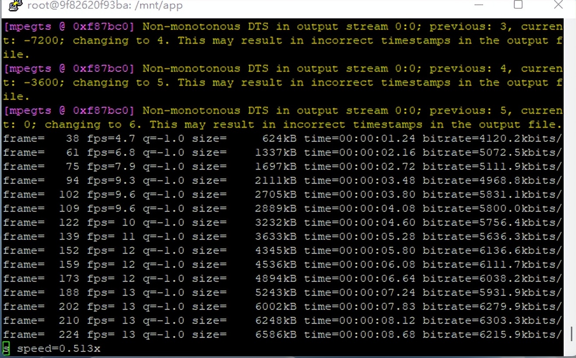
Task: Click the size value 2705kB
Action: point(276,195)
